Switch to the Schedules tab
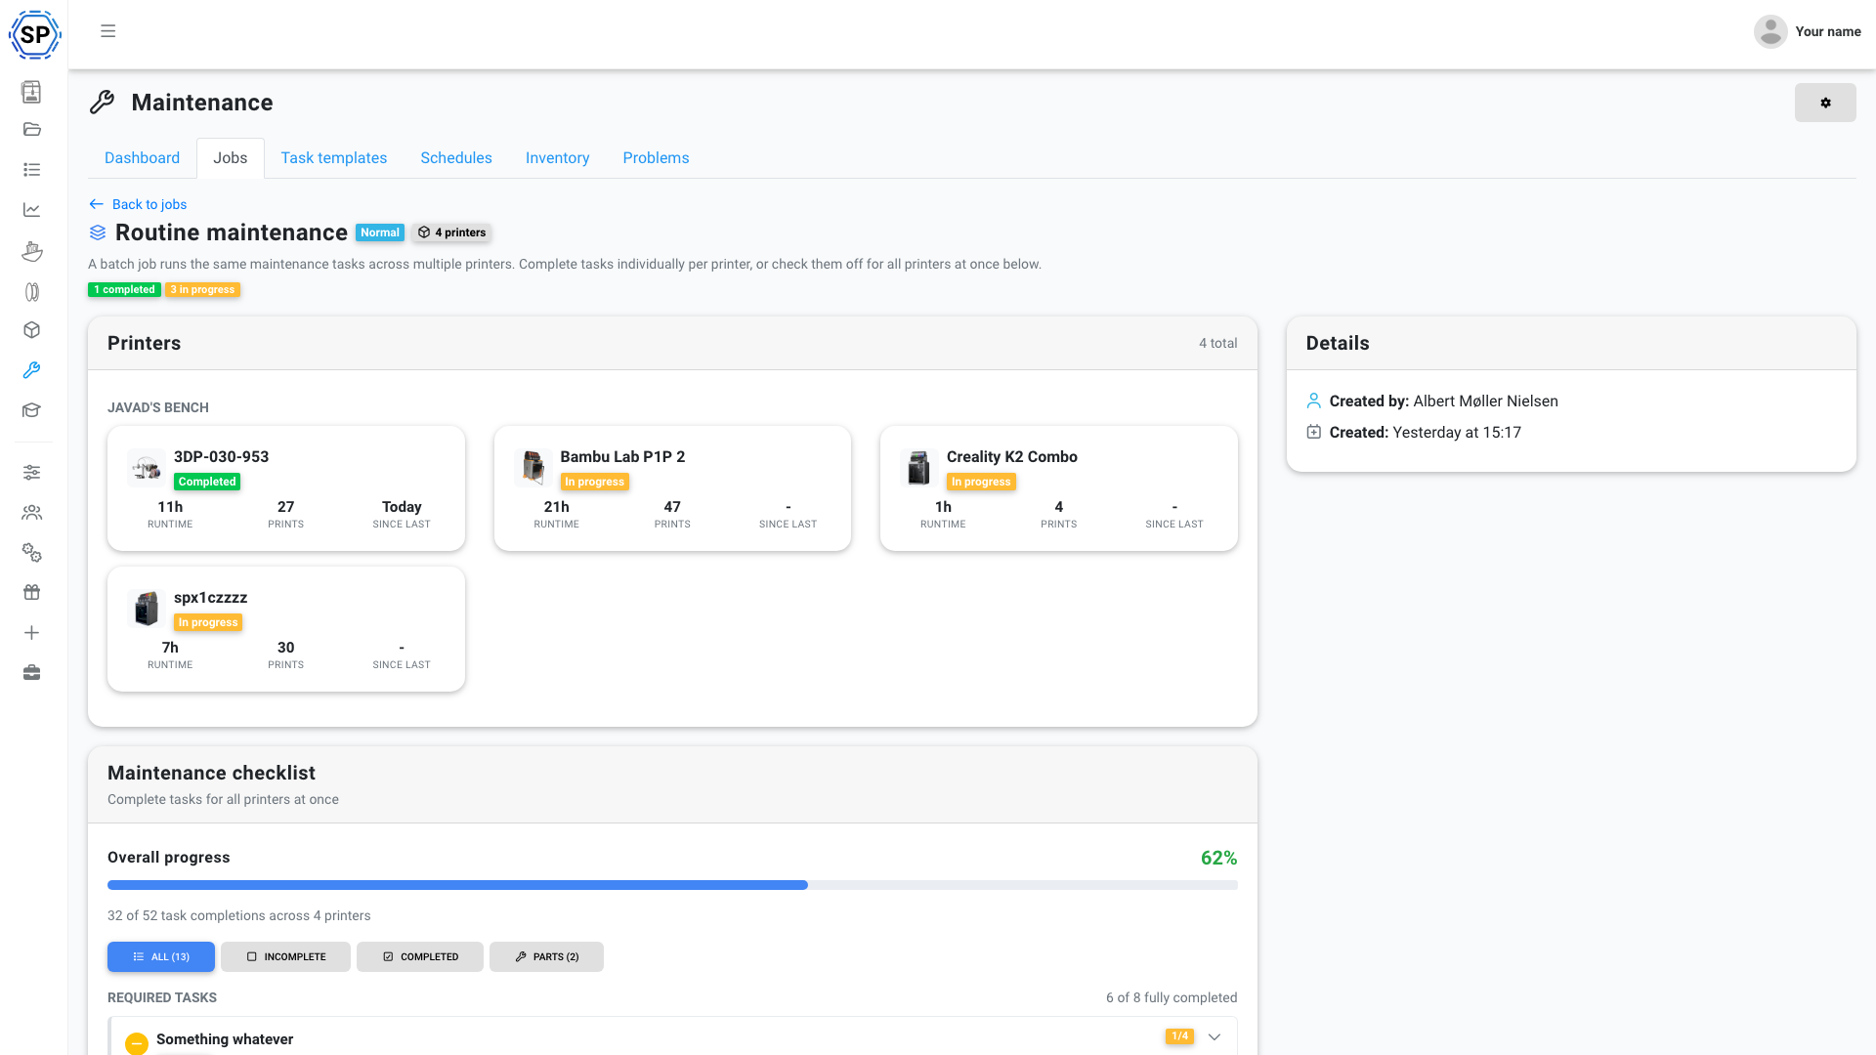 pyautogui.click(x=455, y=157)
